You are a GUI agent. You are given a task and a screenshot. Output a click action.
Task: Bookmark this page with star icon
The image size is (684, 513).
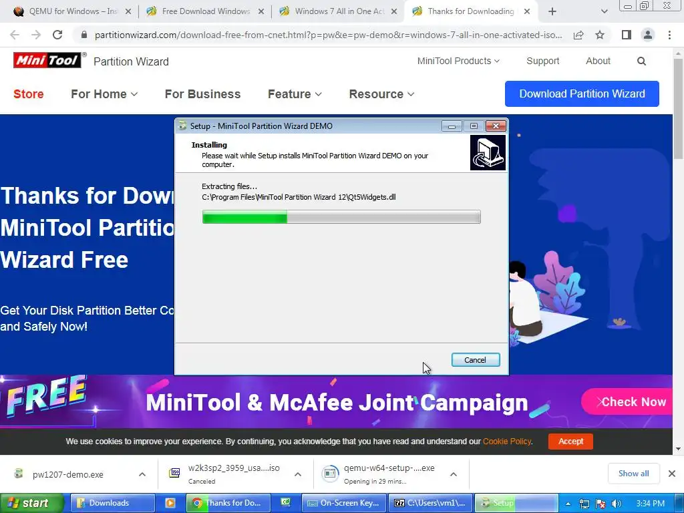(600, 35)
